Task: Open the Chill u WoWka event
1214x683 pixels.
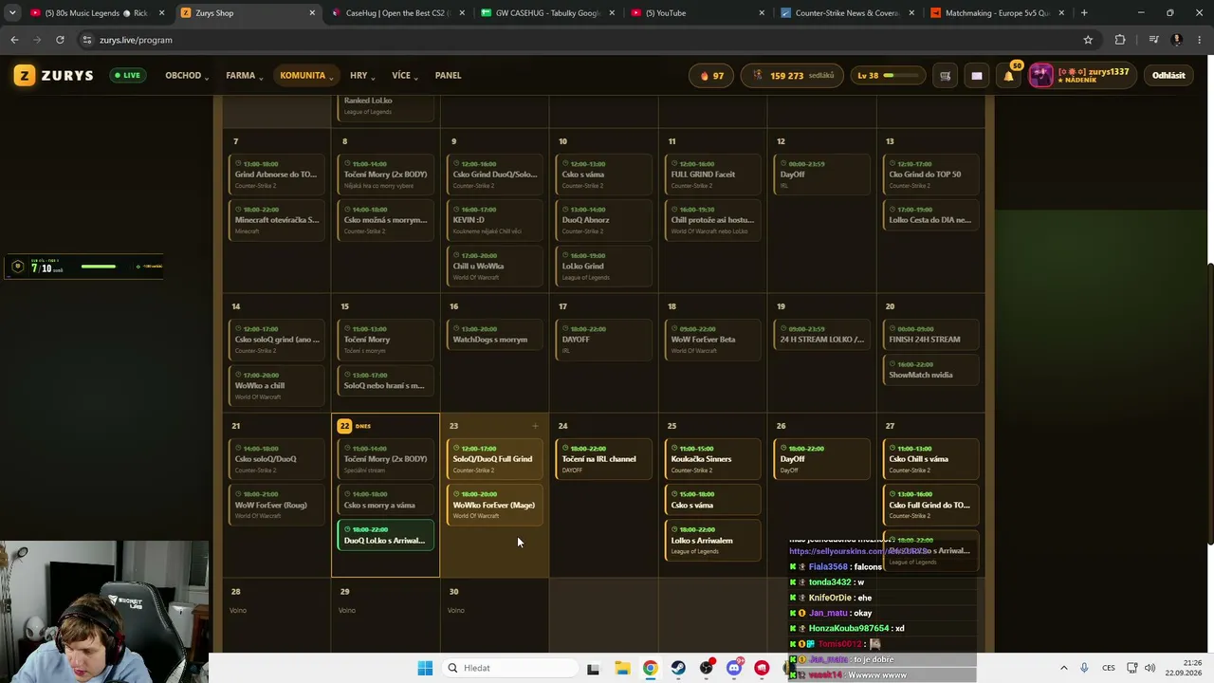Action: coord(494,267)
